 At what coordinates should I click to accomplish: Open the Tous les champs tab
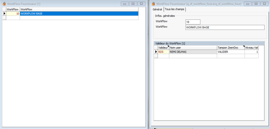point(175,9)
